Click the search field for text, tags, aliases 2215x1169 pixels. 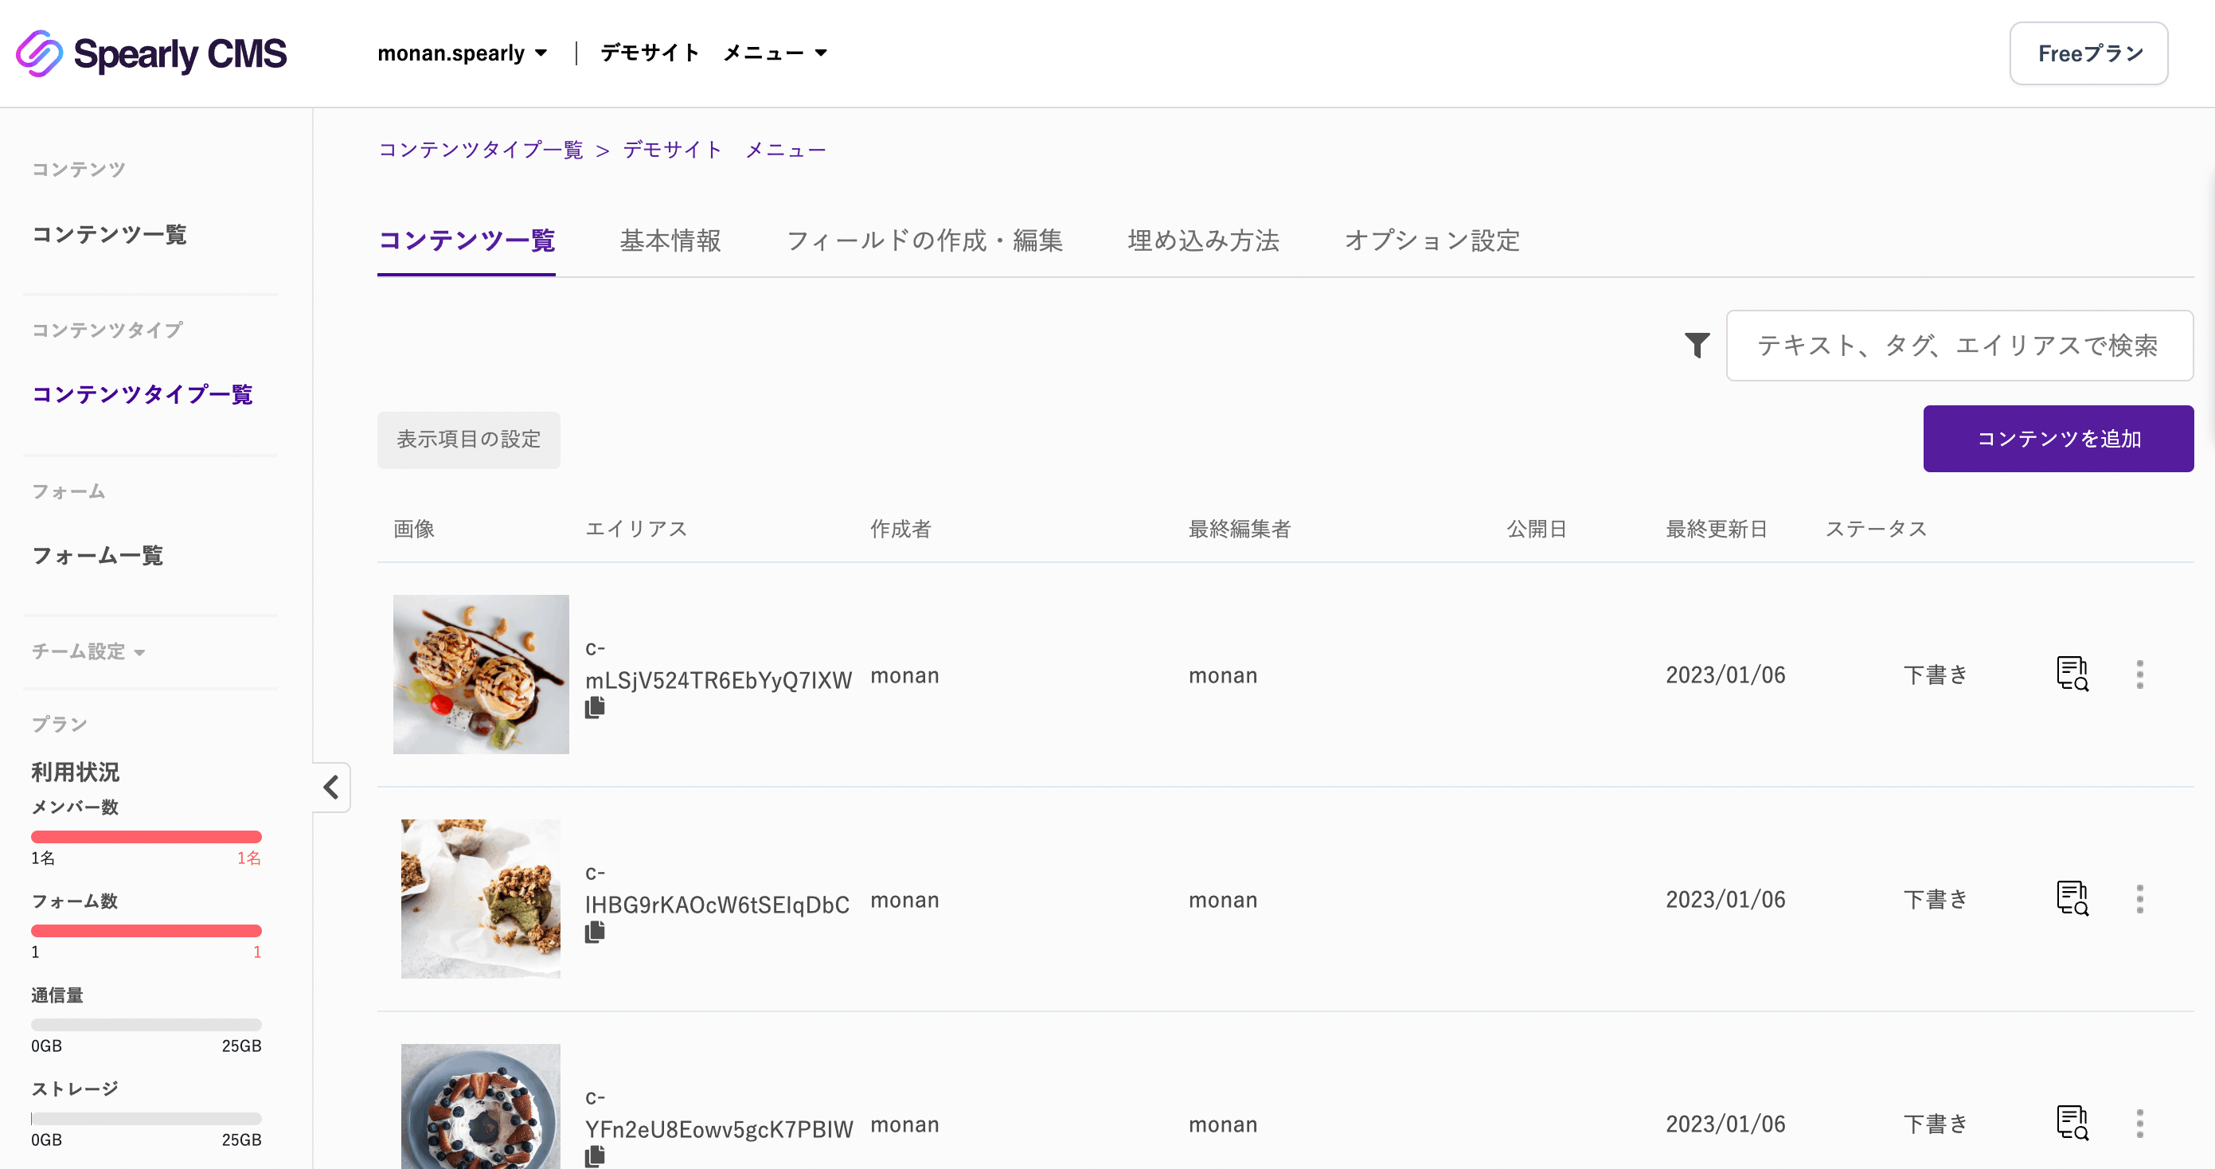(x=1959, y=346)
